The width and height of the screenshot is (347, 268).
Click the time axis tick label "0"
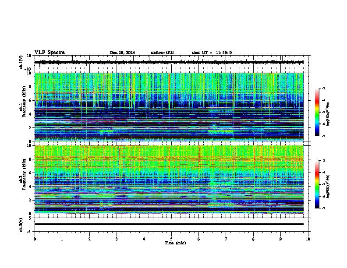pos(35,239)
